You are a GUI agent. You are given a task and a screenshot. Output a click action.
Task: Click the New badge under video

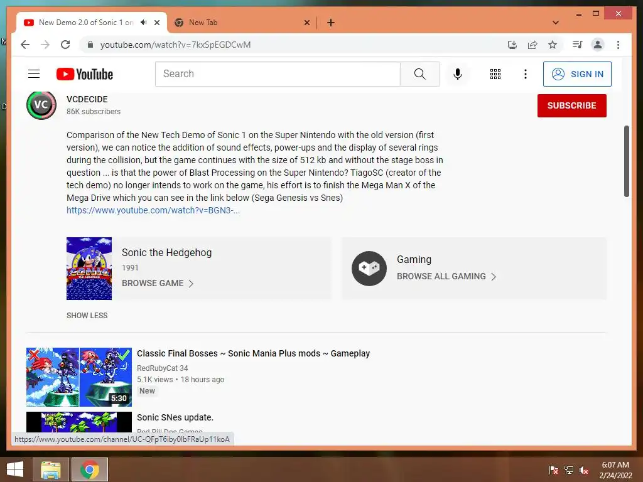tap(147, 391)
